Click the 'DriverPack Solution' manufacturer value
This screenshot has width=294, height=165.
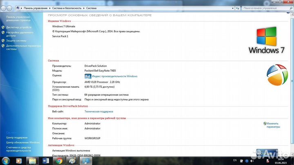point(96,66)
